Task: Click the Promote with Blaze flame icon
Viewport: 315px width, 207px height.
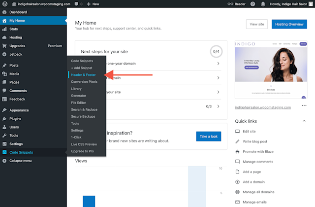Action: [237, 152]
